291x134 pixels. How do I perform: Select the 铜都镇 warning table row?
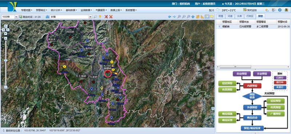coord(253,26)
